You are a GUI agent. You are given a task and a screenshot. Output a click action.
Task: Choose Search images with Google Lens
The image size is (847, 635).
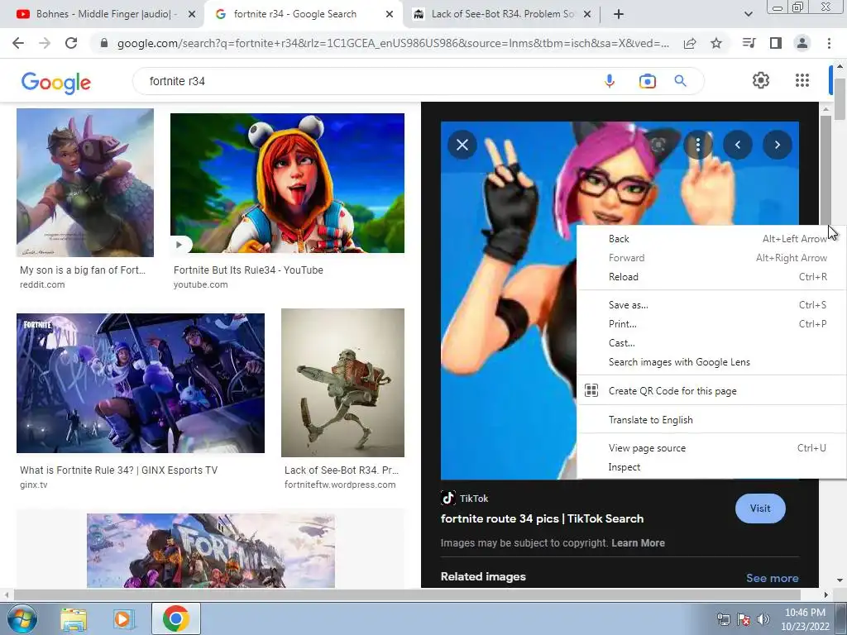pyautogui.click(x=712, y=362)
